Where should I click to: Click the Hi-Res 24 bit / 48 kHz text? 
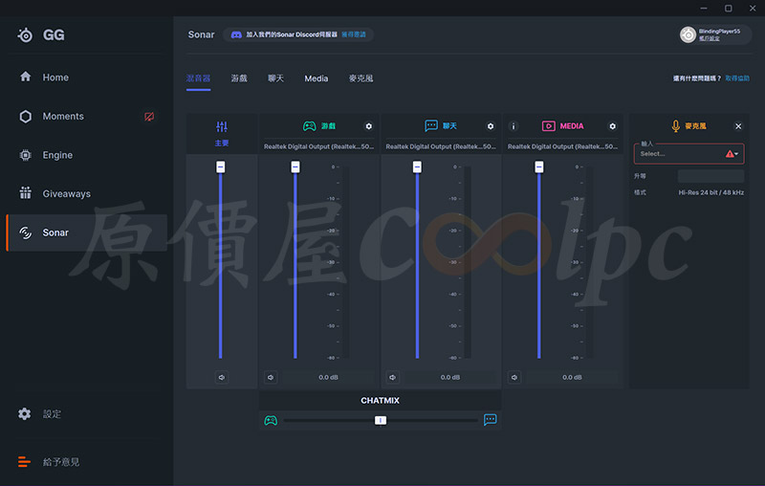(710, 192)
